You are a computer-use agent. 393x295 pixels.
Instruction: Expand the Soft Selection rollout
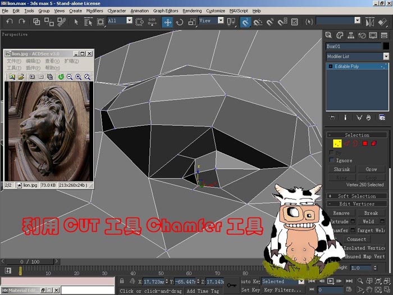(357, 196)
